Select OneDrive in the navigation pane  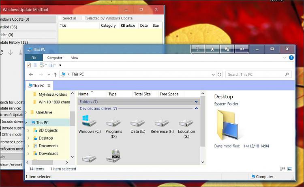(x=44, y=112)
